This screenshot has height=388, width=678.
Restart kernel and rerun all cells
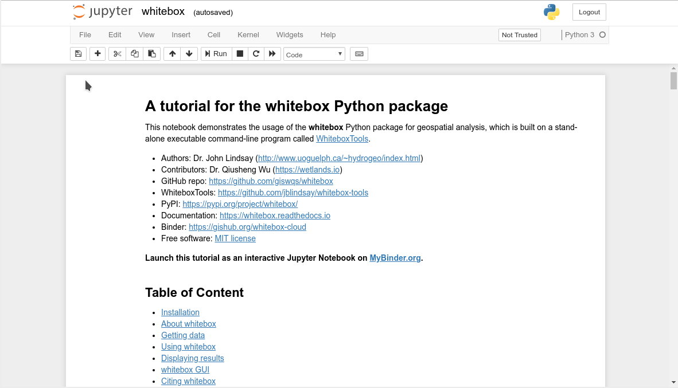pyautogui.click(x=272, y=54)
